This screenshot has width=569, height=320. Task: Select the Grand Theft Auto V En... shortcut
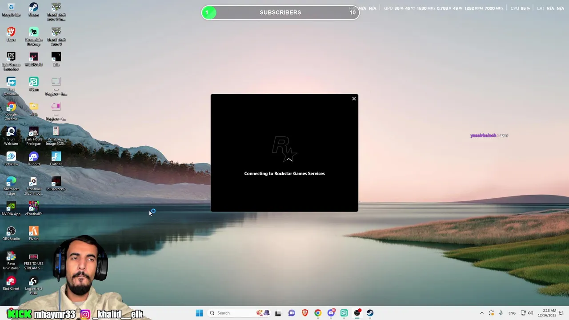[56, 12]
